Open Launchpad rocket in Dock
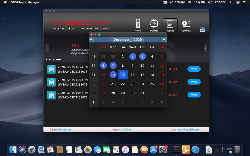This screenshot has height=156, width=250. 32,150
